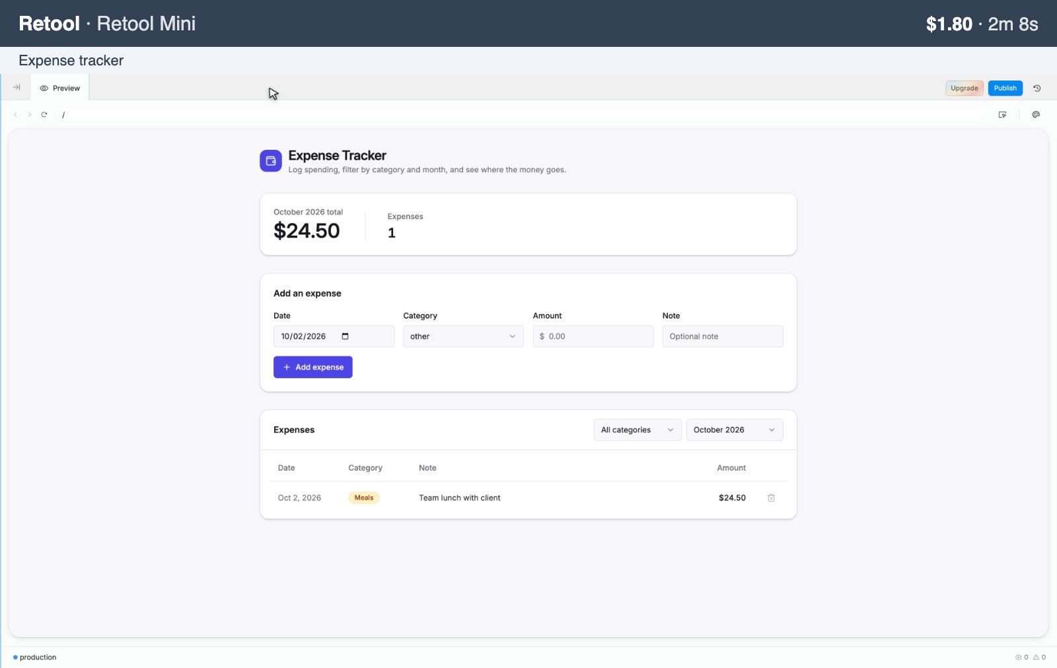Click the Date column header
1057x668 pixels.
coord(287,468)
